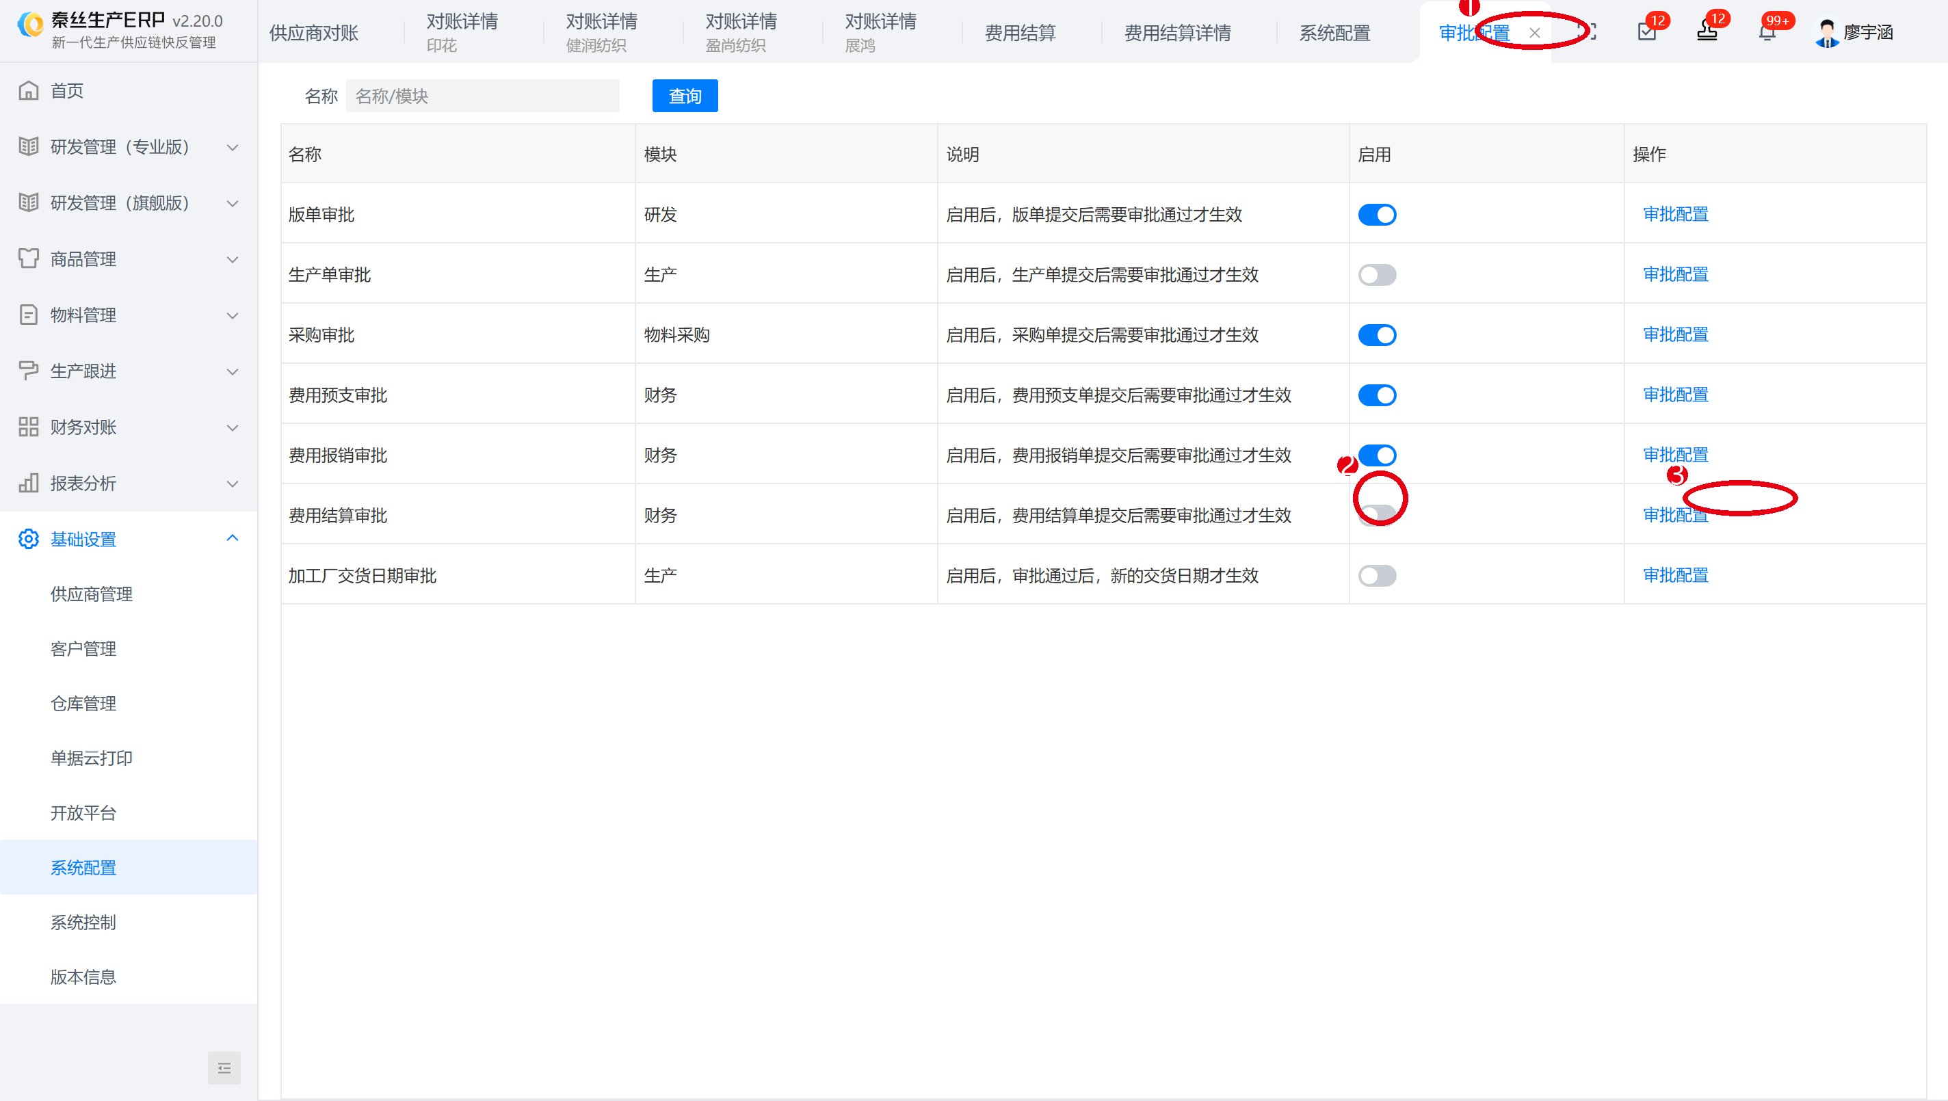Screen dimensions: 1948x1101
Task: Open 审批配置 link for 采购审批
Action: 1676,334
